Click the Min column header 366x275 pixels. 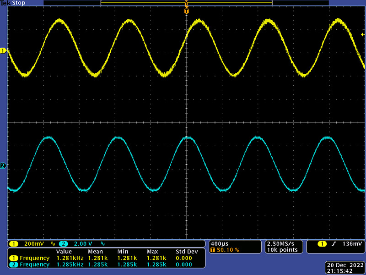pos(122,252)
